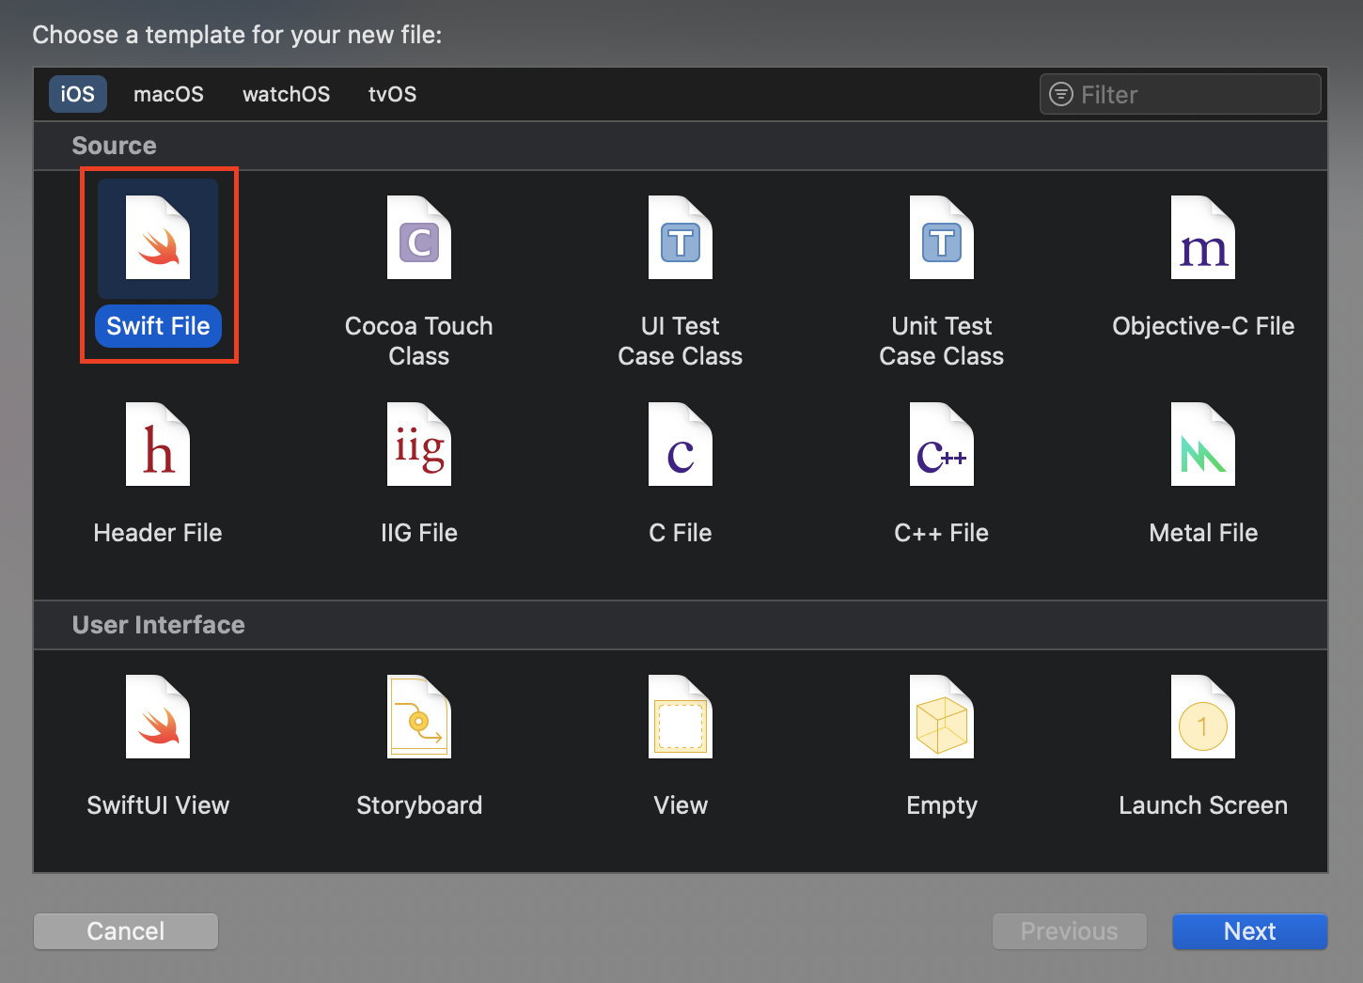Choose the Storyboard template icon
This screenshot has height=983, width=1363.
(419, 717)
